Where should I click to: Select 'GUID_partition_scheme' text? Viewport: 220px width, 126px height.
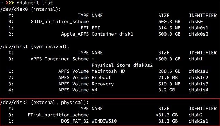pos(60,22)
